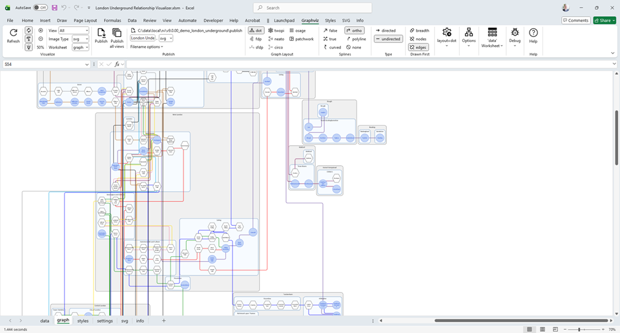Expand the Image Type svg dropdown

tap(80, 39)
